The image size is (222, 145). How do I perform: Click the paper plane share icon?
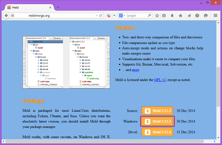[189, 16]
